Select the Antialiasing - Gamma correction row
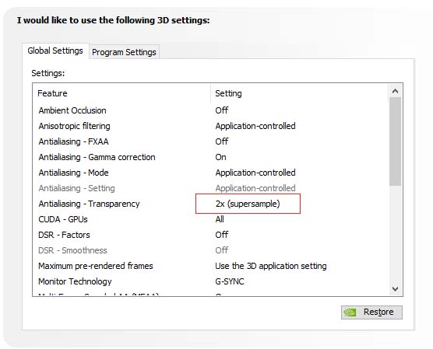This screenshot has height=349, width=433. coord(211,157)
